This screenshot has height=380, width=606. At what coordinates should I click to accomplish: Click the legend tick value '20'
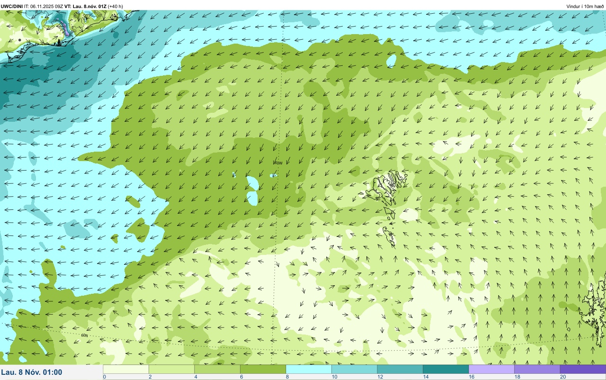tap(562, 377)
